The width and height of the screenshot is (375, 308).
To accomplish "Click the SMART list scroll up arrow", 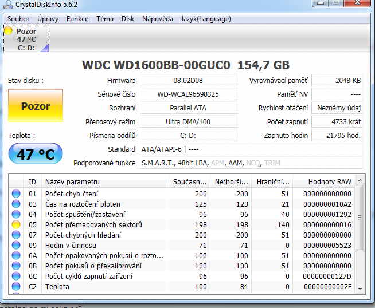I will point(360,180).
